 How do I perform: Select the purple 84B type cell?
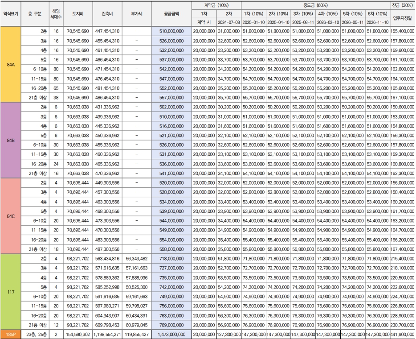[x=11, y=140]
